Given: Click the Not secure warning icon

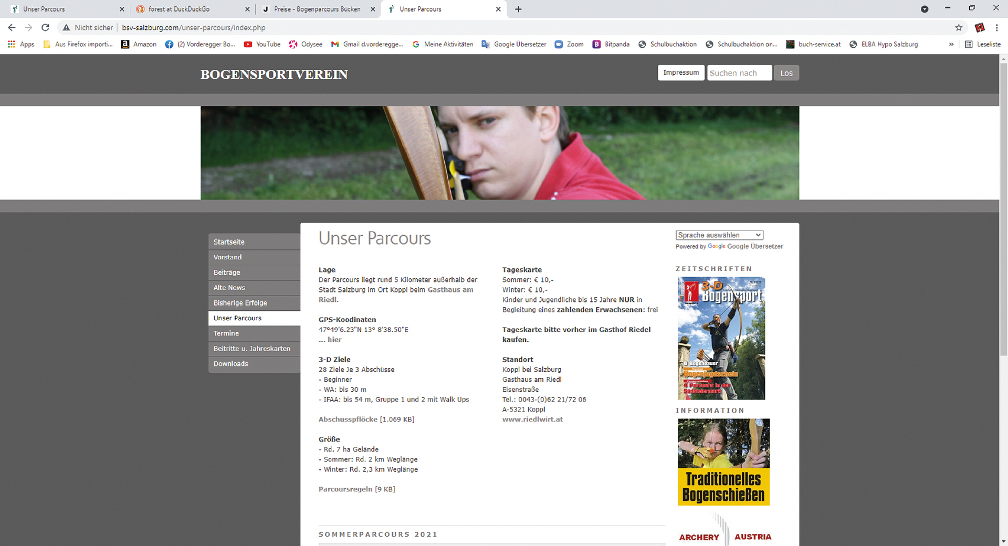Looking at the screenshot, I should point(66,27).
